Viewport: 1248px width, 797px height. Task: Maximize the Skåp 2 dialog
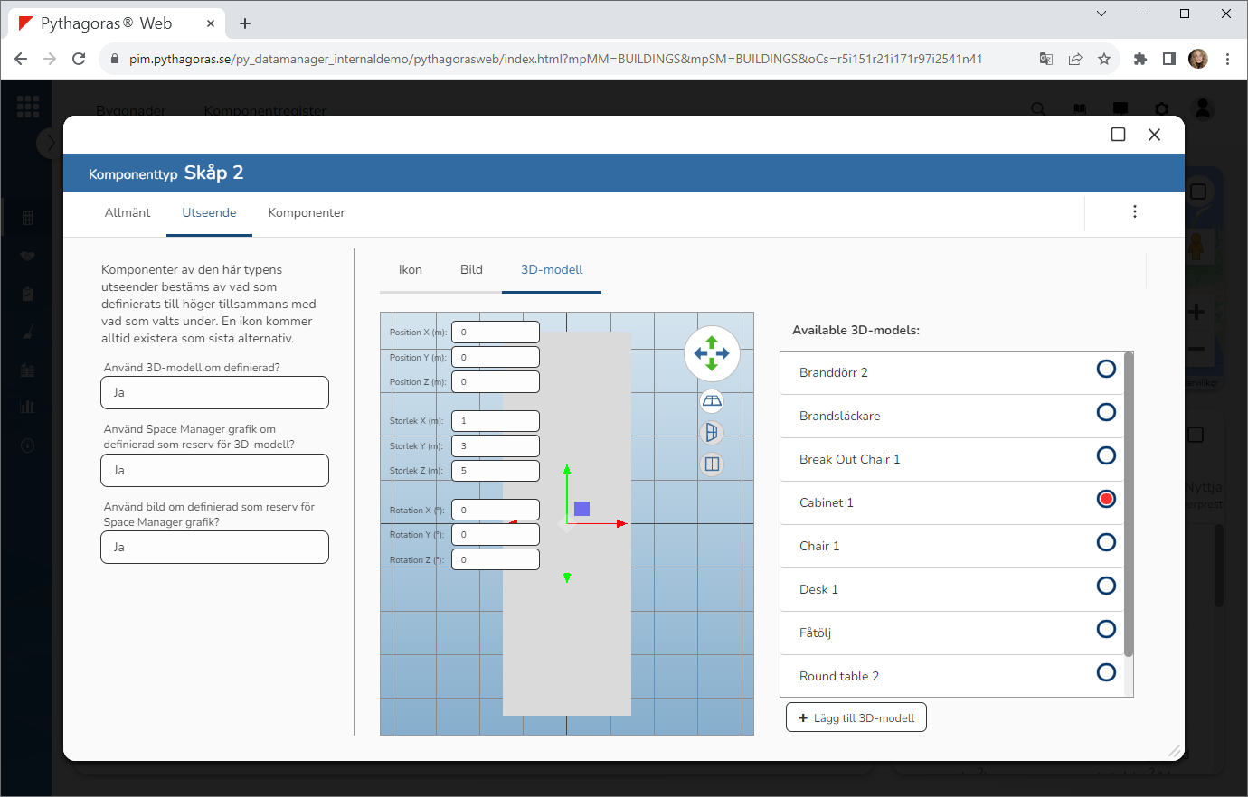point(1118,135)
